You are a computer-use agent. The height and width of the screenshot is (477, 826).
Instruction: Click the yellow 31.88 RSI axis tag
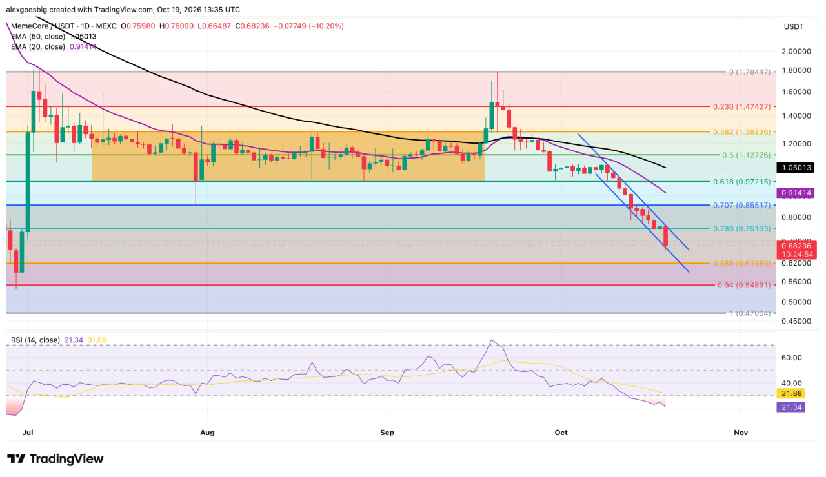coord(791,394)
